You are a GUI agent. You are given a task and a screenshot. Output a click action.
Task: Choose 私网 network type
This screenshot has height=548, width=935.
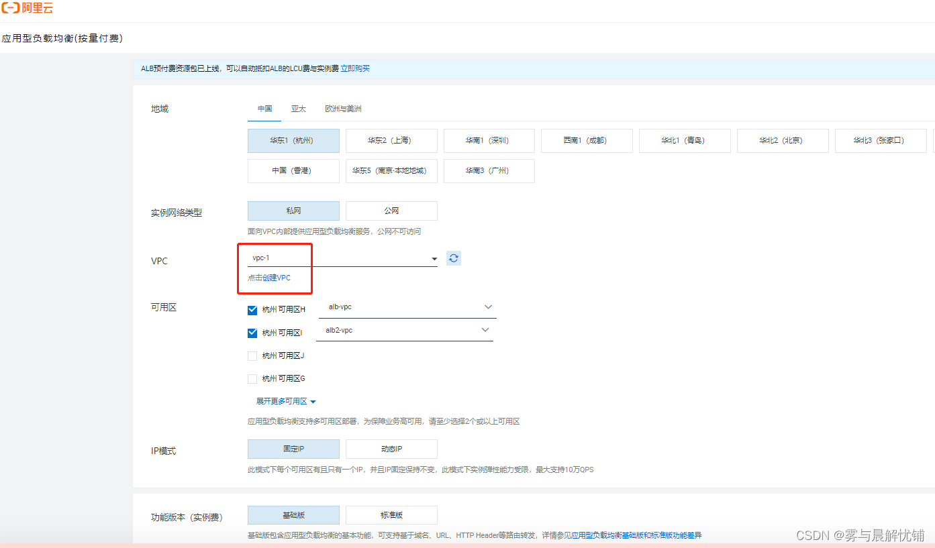pos(293,211)
